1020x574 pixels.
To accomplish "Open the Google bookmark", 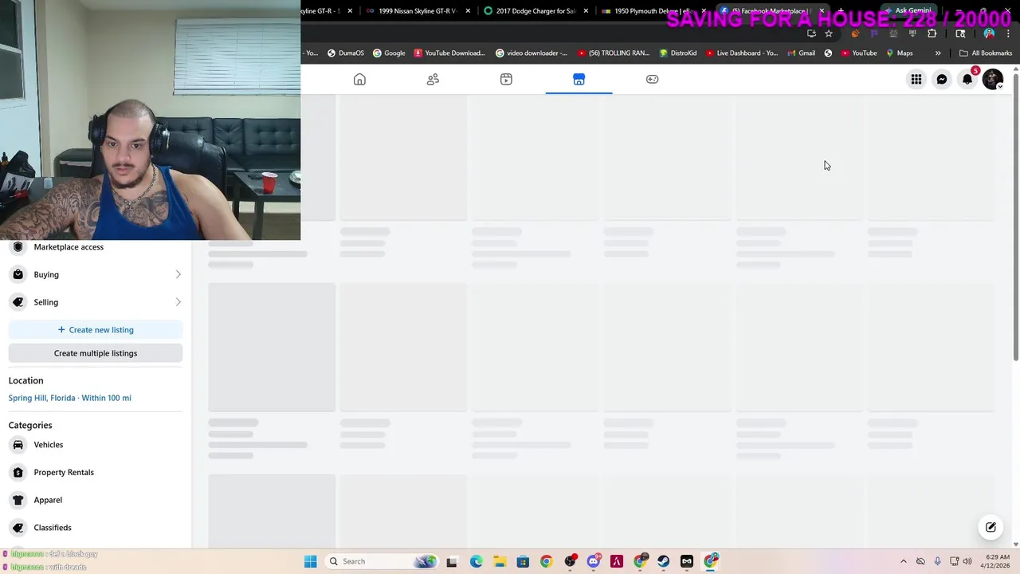I will pyautogui.click(x=389, y=53).
